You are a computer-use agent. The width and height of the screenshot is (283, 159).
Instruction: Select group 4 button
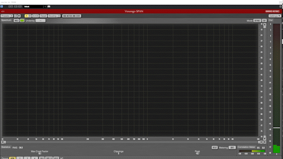[x=34, y=158]
